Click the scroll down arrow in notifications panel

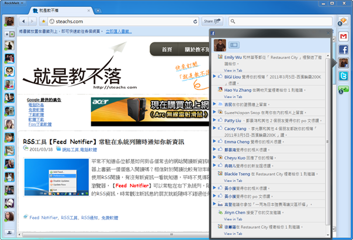[328, 235]
